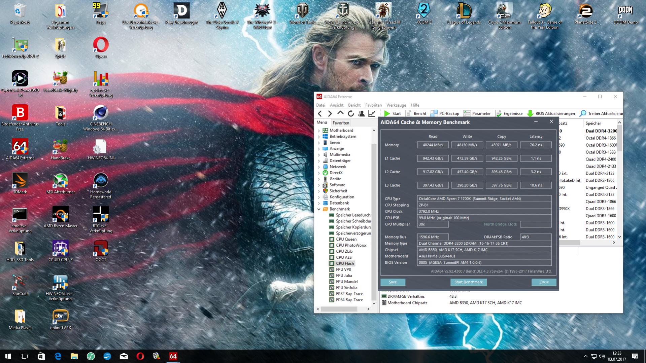Open the AIDA64 graph toolbar icon
646x363 pixels.
[372, 114]
